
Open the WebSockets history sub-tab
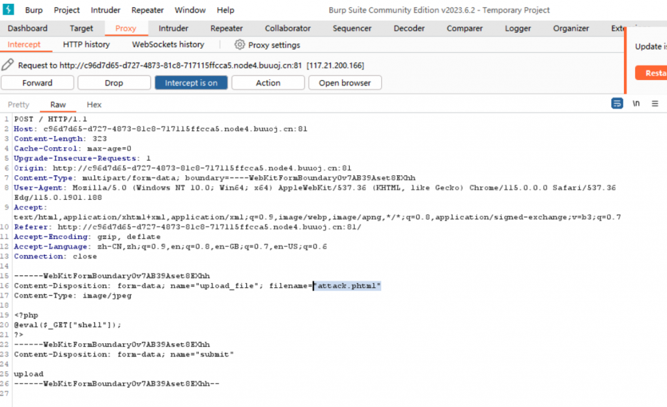tap(168, 45)
